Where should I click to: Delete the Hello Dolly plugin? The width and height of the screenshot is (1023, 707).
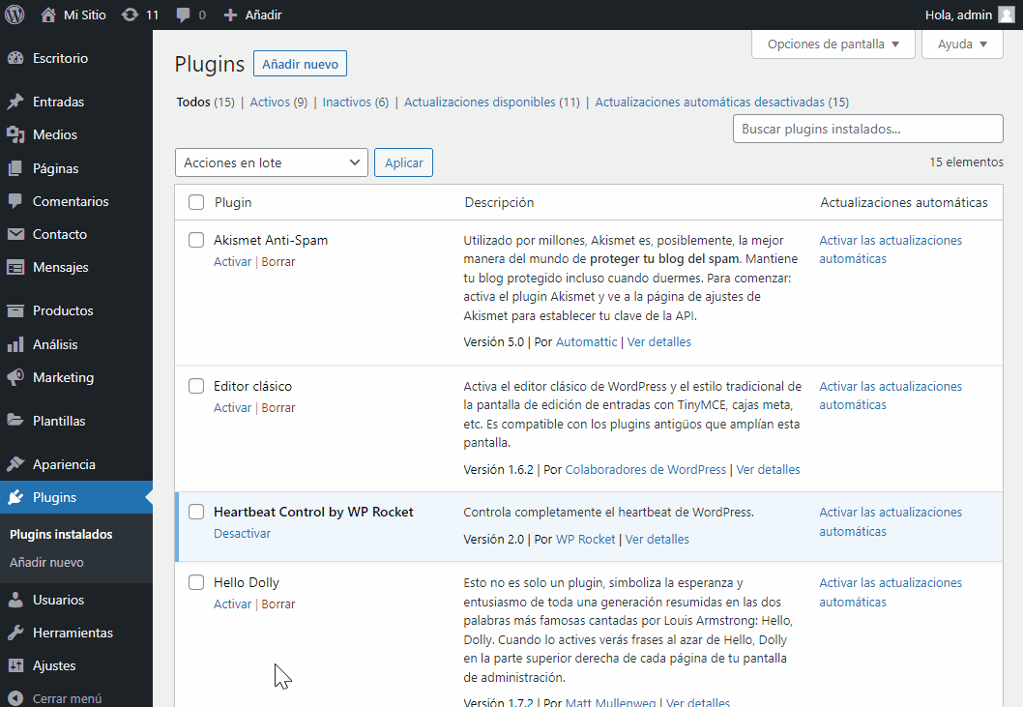pos(278,604)
